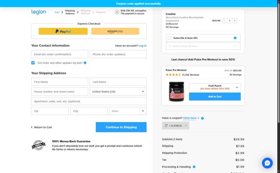280x173 pixels.
Task: Click the money-back guarantee badge
Action: [x=38, y=145]
